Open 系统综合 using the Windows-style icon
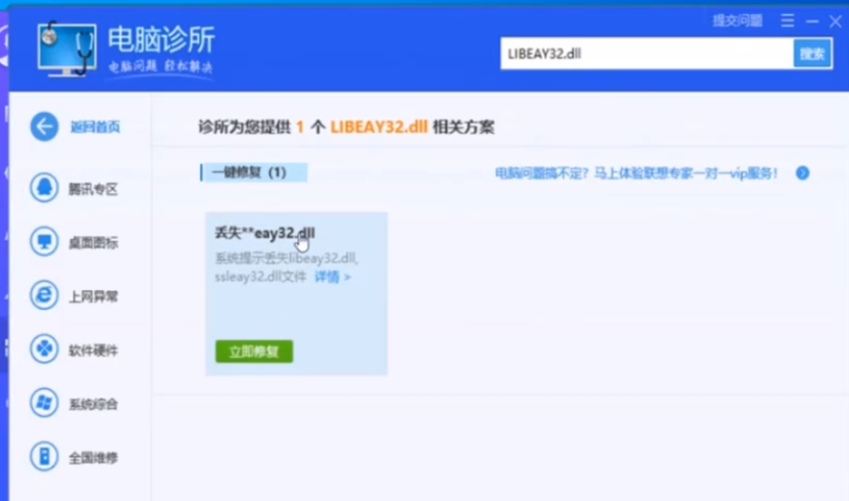849x501 pixels. tap(43, 404)
